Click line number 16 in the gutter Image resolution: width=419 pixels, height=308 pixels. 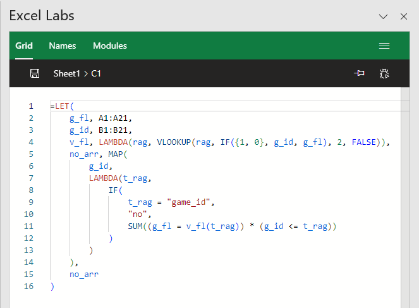tap(28, 286)
